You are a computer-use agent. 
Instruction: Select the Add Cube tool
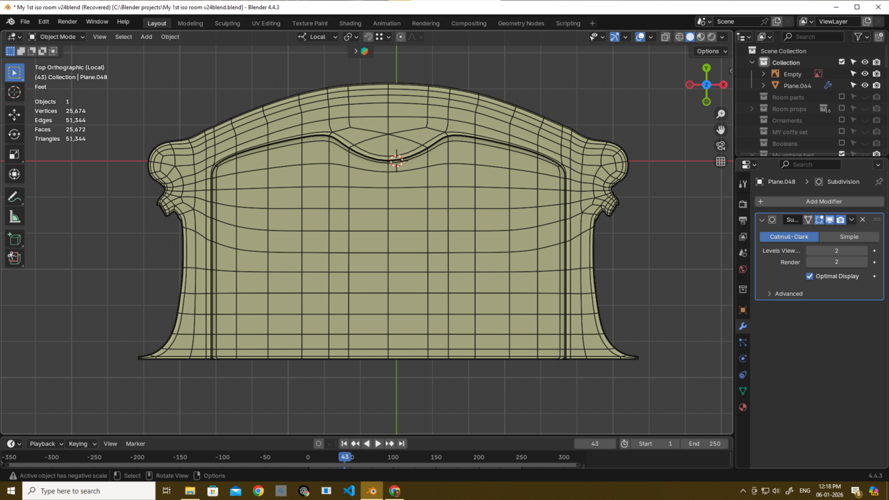coord(14,240)
